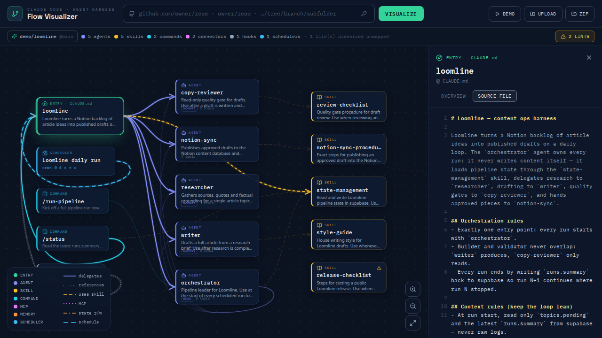The image size is (602, 338).
Task: Click the scheduler node clock icon
Action: (45, 153)
